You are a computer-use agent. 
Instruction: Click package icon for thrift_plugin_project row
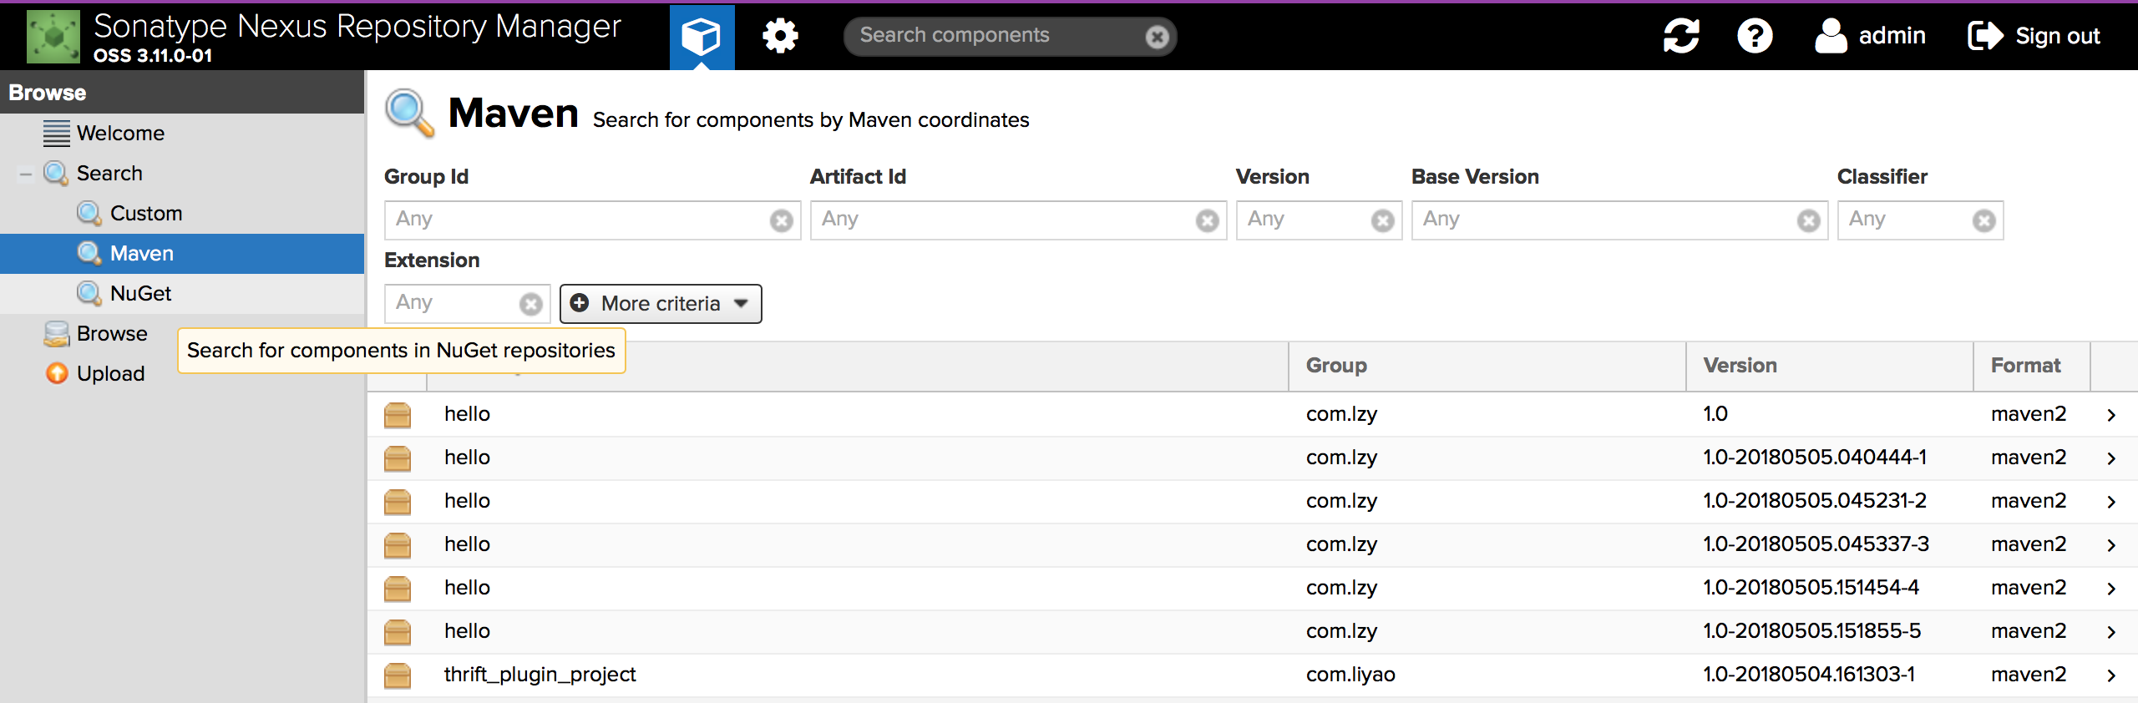398,675
